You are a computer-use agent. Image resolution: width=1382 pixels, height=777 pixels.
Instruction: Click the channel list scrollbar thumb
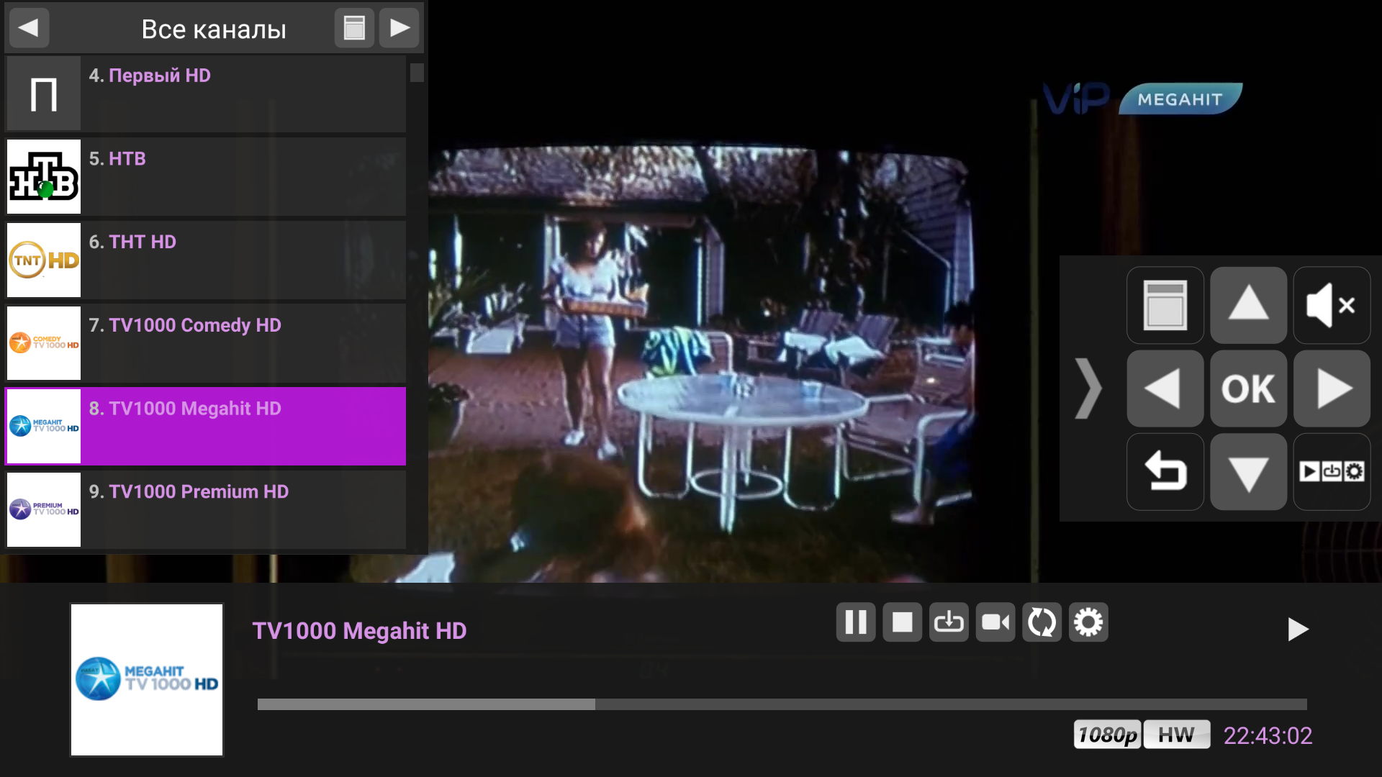click(x=417, y=73)
